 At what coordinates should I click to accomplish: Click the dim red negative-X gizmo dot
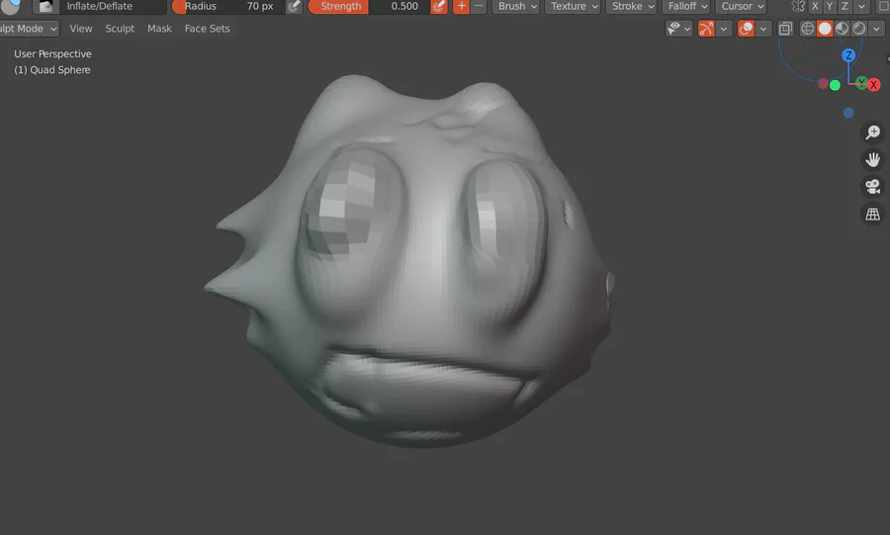[x=823, y=83]
